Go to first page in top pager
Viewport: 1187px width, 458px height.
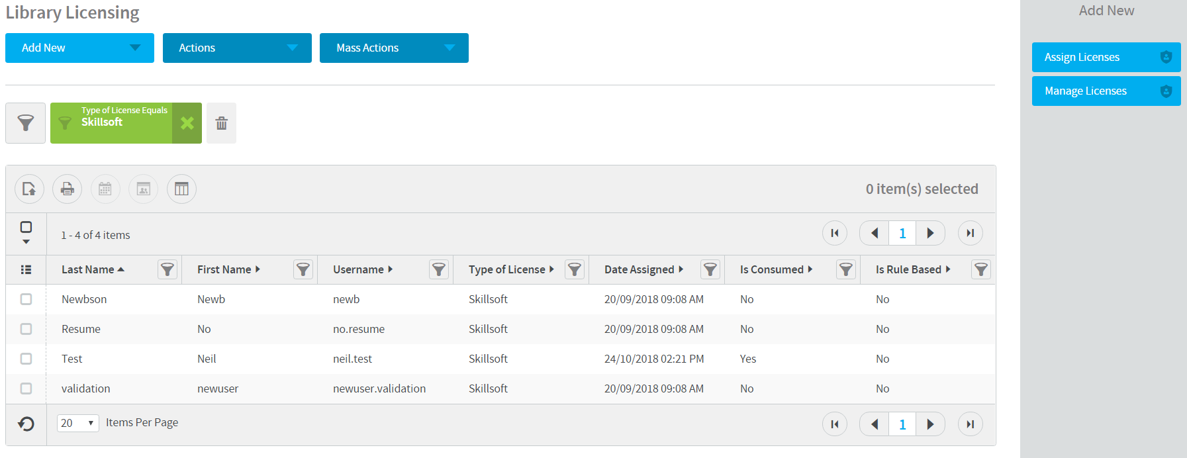835,233
